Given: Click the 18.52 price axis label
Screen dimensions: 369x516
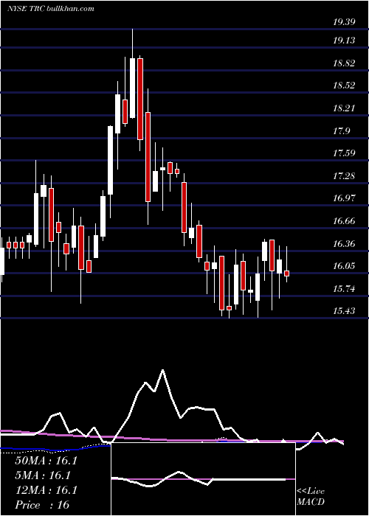Looking at the screenshot, I should click(x=344, y=86).
